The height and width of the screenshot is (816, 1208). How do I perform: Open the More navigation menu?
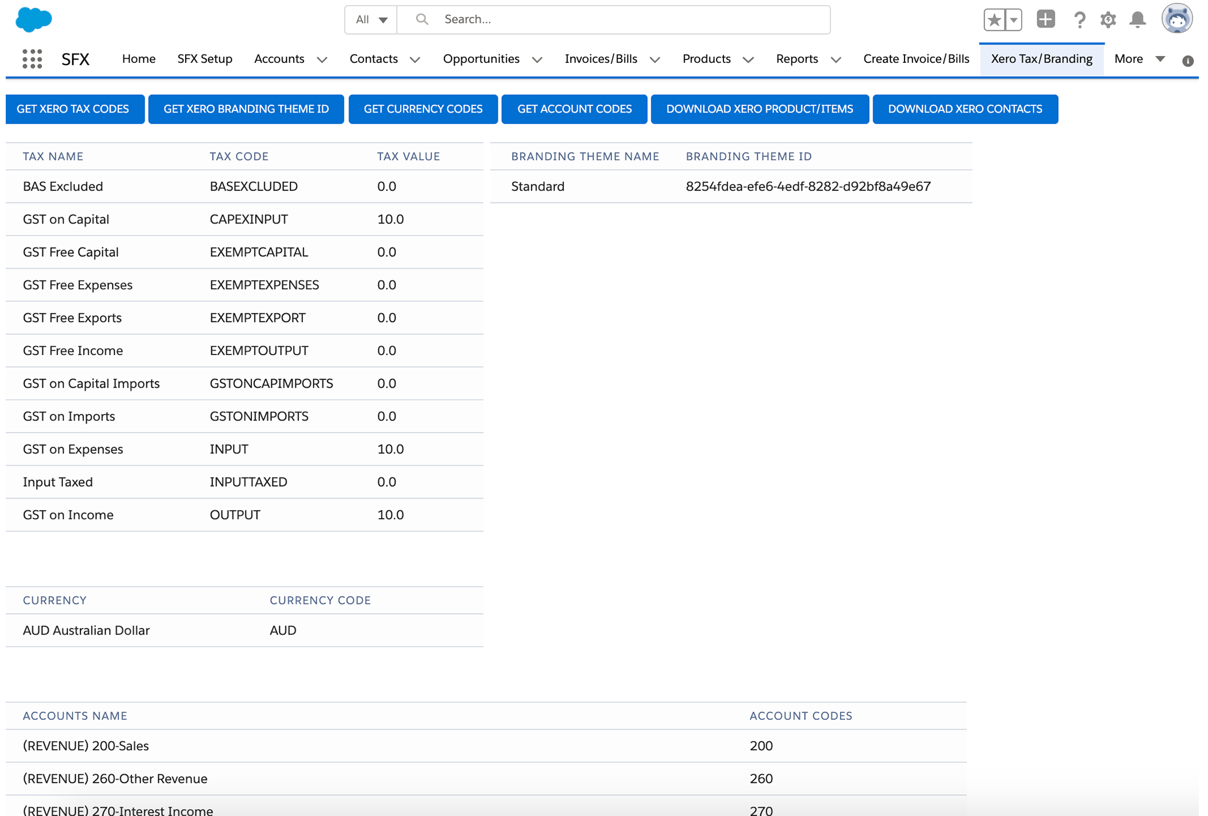1139,59
